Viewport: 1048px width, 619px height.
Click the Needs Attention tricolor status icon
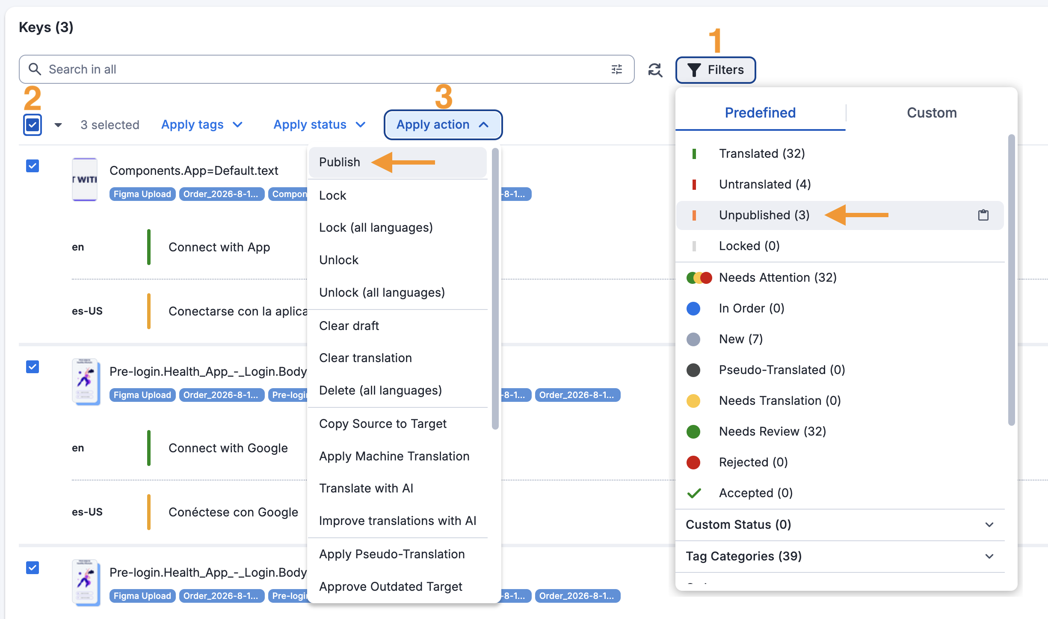[699, 278]
